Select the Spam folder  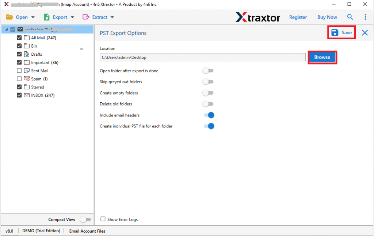click(x=35, y=79)
